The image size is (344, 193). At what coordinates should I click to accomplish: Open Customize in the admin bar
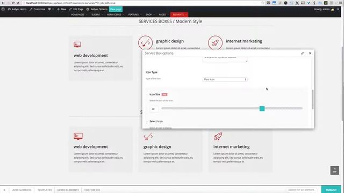tap(37, 9)
